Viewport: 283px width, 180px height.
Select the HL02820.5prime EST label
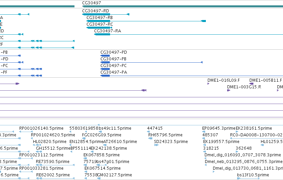[50, 142]
